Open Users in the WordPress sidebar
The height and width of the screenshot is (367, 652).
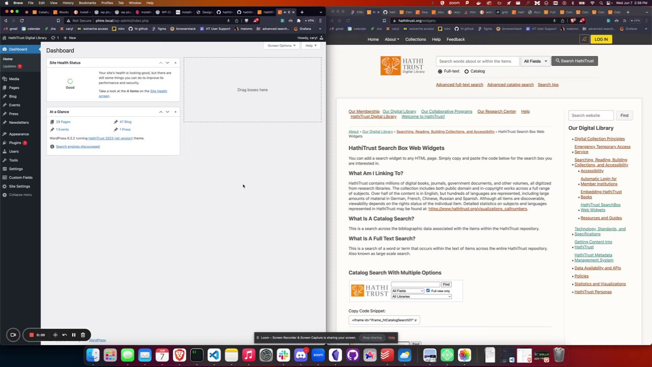pyautogui.click(x=14, y=151)
